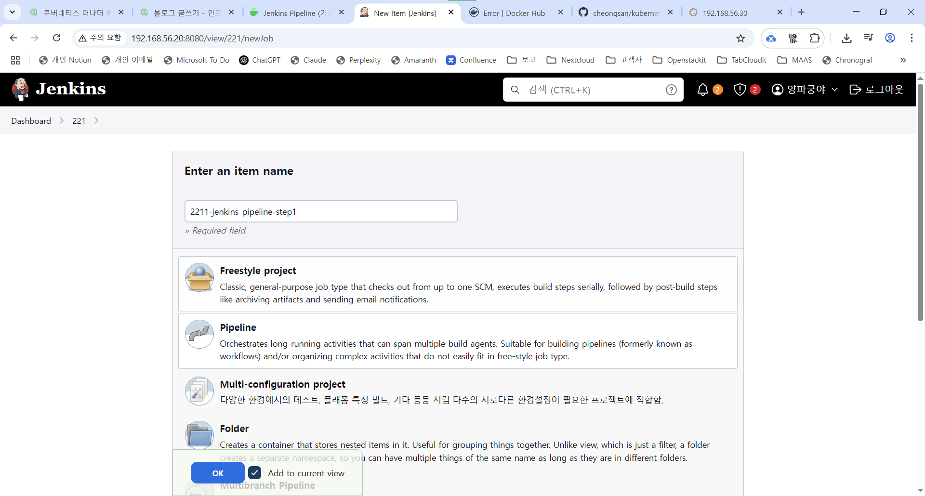Open security warnings shield icon

[x=740, y=90]
